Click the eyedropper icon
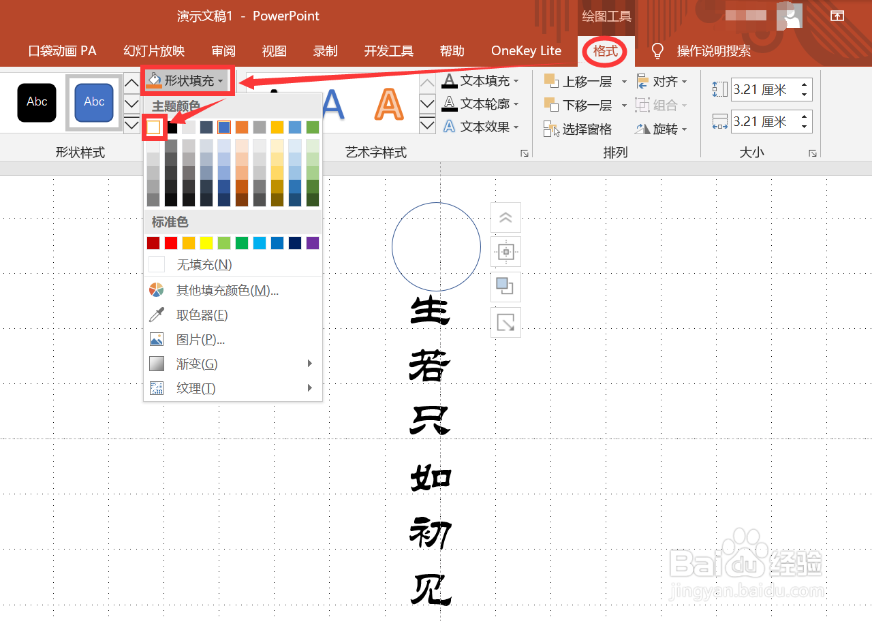872x621 pixels. pos(157,315)
